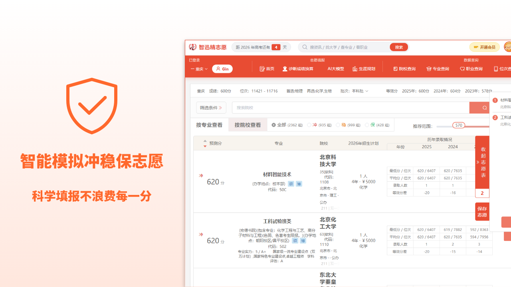
Task: Click the user avatar at top right
Action: point(507,47)
